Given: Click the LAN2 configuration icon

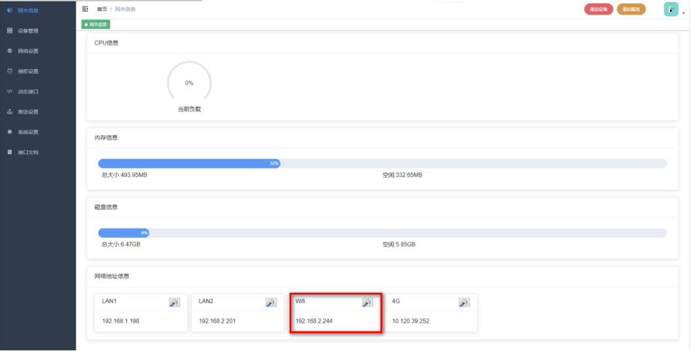Looking at the screenshot, I should tap(271, 303).
